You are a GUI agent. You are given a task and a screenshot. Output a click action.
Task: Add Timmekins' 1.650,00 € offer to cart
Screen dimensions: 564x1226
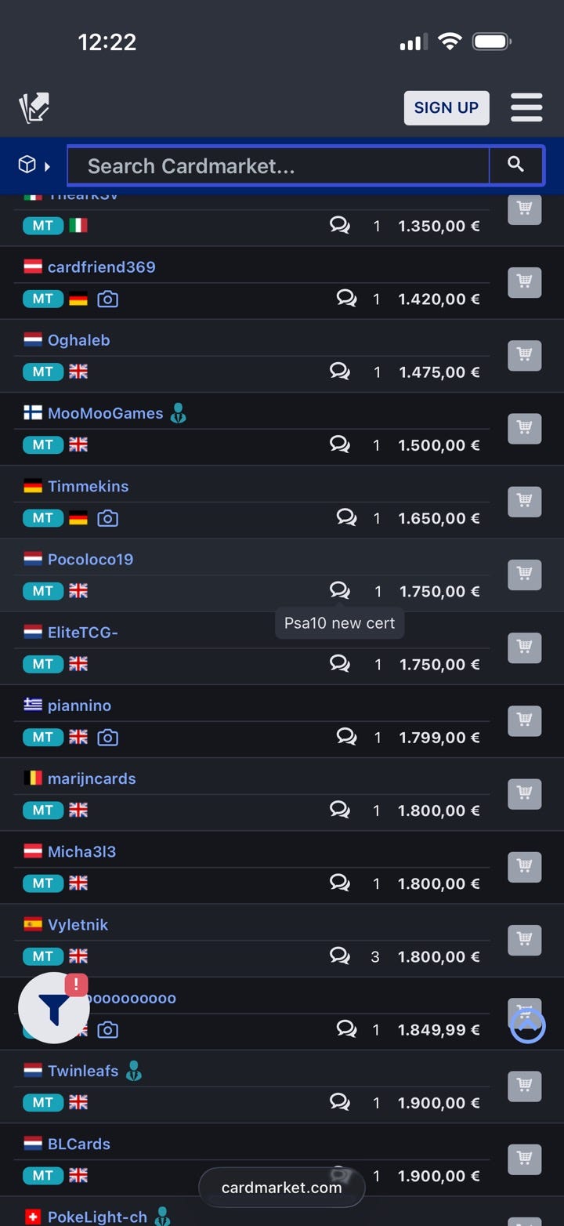pos(525,502)
